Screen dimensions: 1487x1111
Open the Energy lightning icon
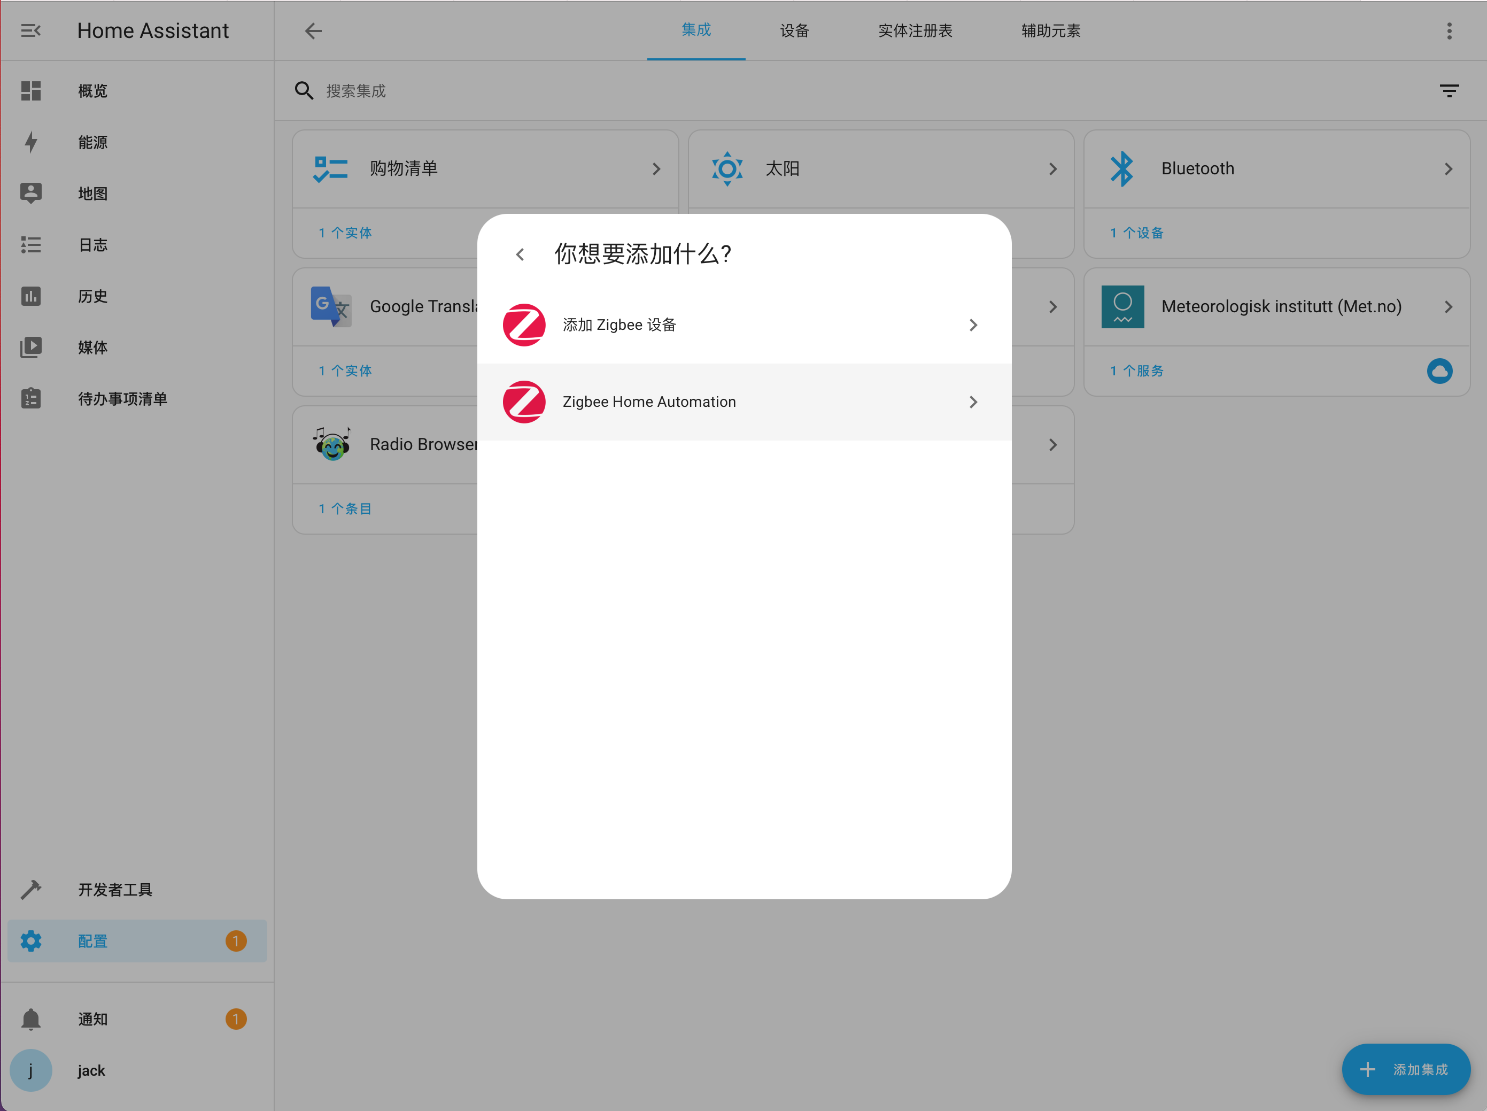(31, 143)
